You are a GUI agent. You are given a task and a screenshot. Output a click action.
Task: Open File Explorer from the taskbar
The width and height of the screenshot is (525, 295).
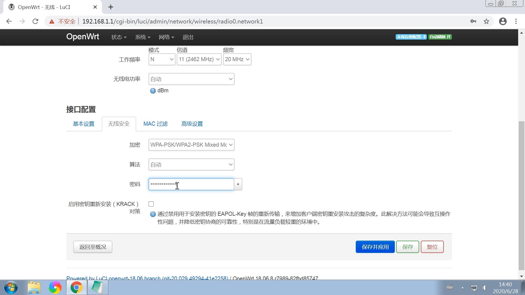(x=34, y=287)
